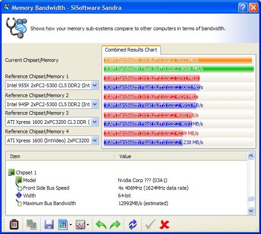Go back with the green left arrow
261x234 pixels.
(101, 225)
